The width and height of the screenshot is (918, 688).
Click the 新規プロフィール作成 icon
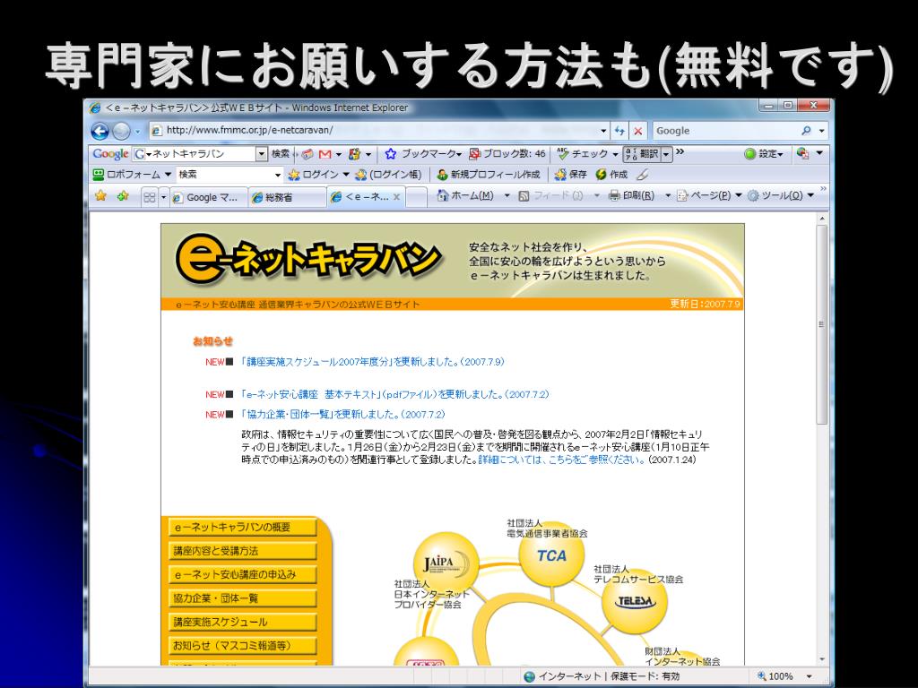point(443,175)
